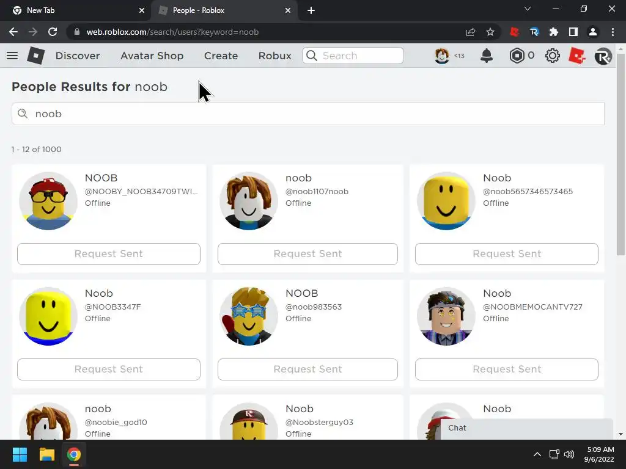
Task: Open the @noob1107noob username link
Action: click(317, 191)
